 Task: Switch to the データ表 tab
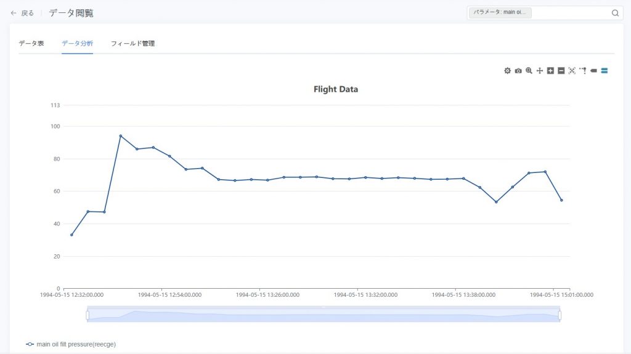31,44
